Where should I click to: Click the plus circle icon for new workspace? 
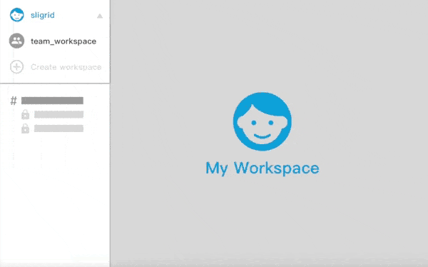[16, 67]
